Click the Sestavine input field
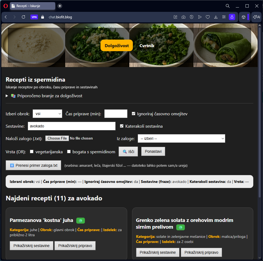The height and width of the screenshot is (261, 263). [71, 126]
